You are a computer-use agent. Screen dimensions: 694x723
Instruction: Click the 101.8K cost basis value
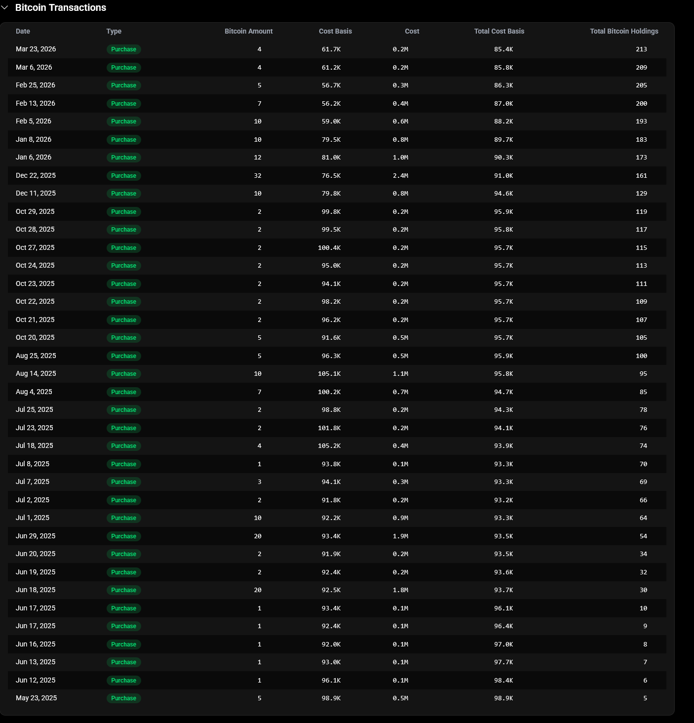pos(329,428)
